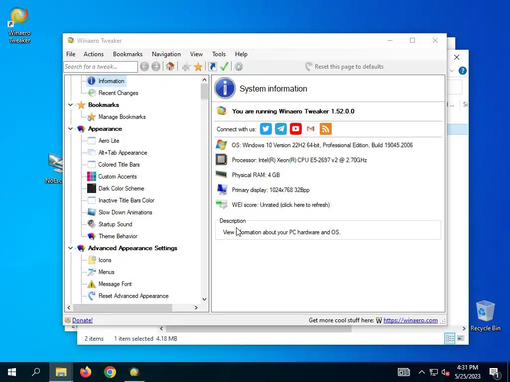Click the Donate! link
The image size is (510, 382).
click(82, 320)
